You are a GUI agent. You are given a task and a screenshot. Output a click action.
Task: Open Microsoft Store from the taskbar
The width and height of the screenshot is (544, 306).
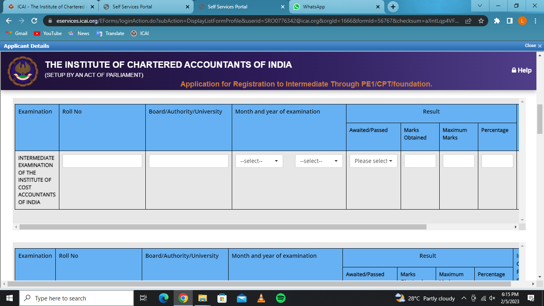pyautogui.click(x=222, y=298)
